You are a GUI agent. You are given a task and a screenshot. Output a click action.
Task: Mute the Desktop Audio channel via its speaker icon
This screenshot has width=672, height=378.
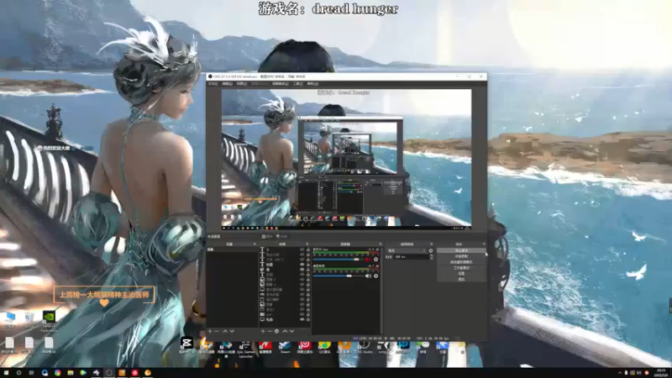pyautogui.click(x=368, y=276)
